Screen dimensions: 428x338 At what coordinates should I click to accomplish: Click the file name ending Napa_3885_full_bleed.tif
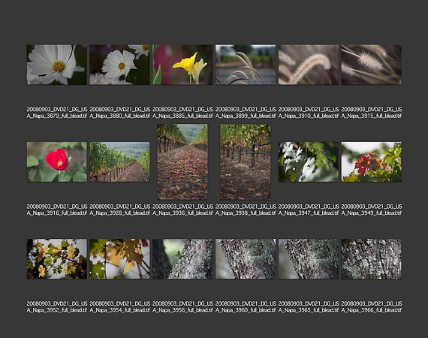click(182, 113)
